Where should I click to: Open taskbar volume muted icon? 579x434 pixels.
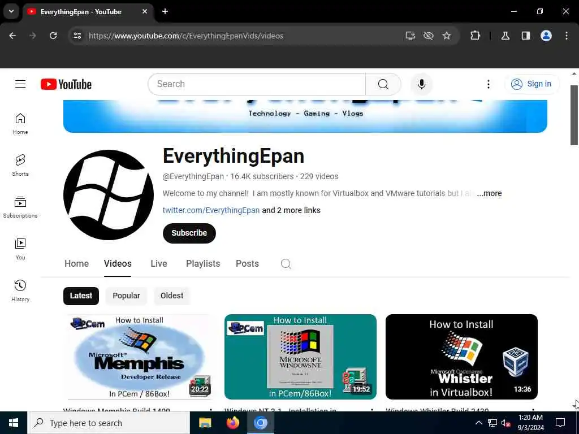pyautogui.click(x=505, y=423)
